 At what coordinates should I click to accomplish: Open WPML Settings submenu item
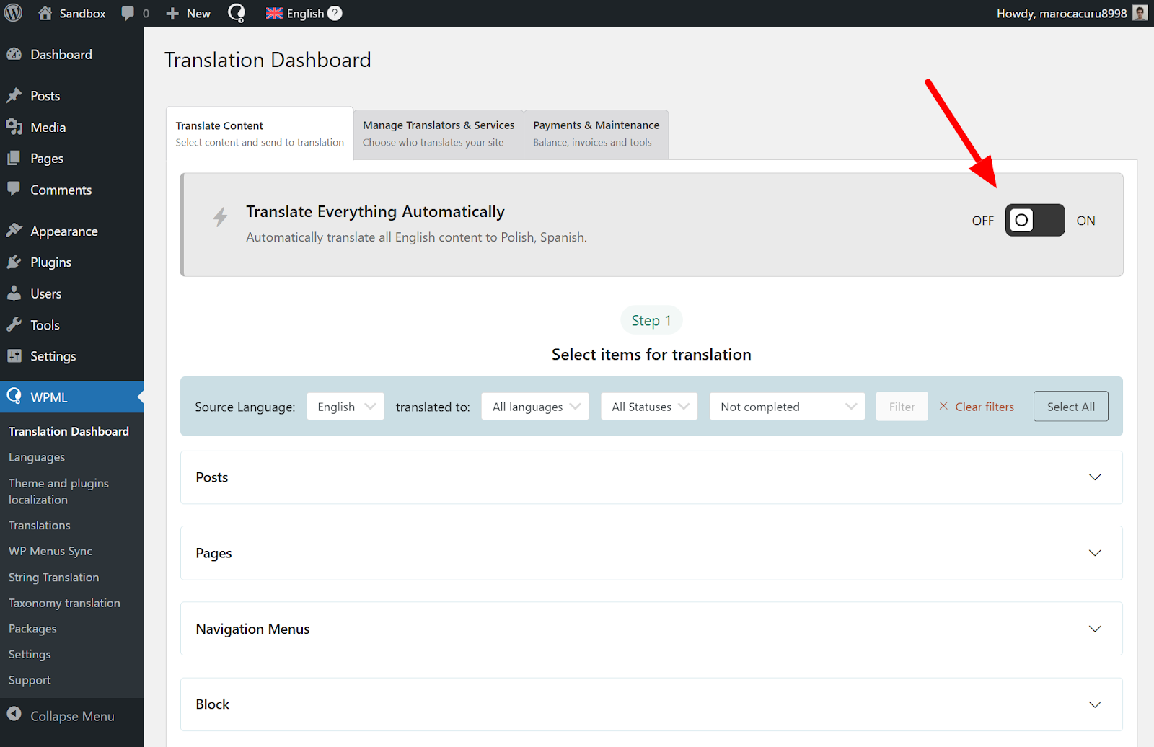30,654
